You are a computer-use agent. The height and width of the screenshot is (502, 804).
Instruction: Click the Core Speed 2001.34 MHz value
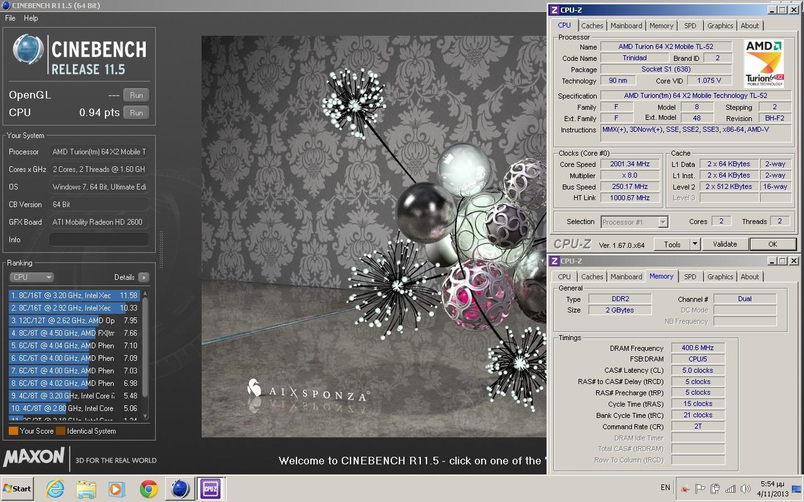(x=630, y=164)
